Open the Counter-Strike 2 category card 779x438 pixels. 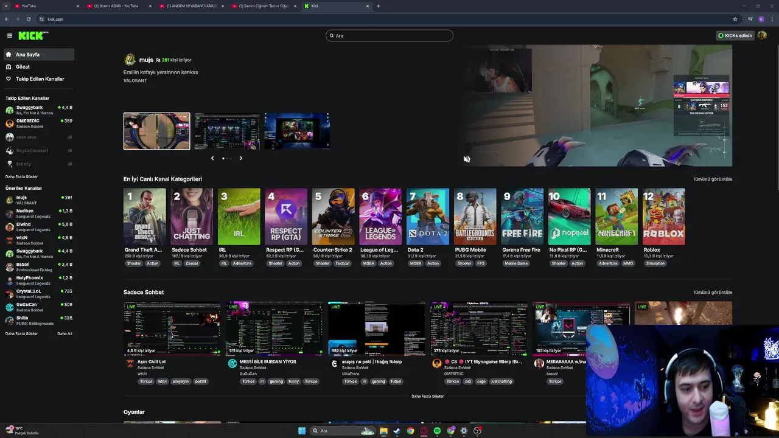pos(334,217)
